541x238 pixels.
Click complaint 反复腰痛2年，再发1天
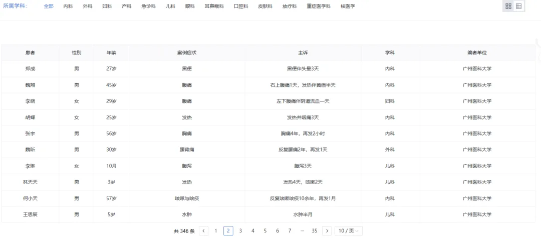click(303, 150)
